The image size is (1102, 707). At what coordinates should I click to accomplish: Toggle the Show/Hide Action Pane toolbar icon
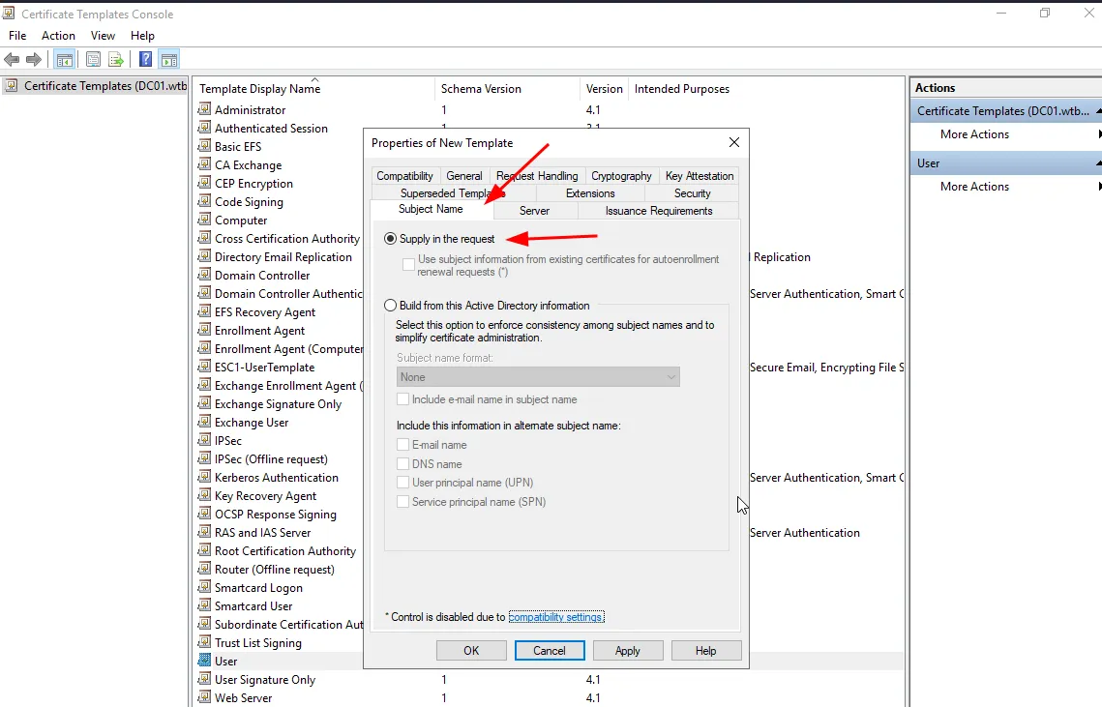point(168,60)
